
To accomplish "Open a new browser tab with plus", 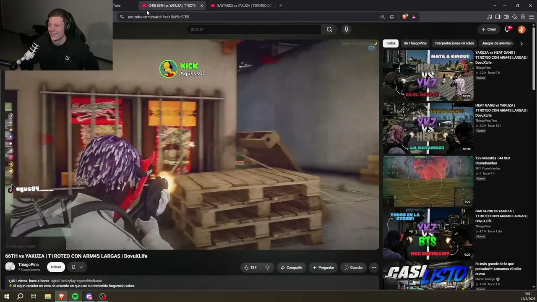I will coord(281,5).
